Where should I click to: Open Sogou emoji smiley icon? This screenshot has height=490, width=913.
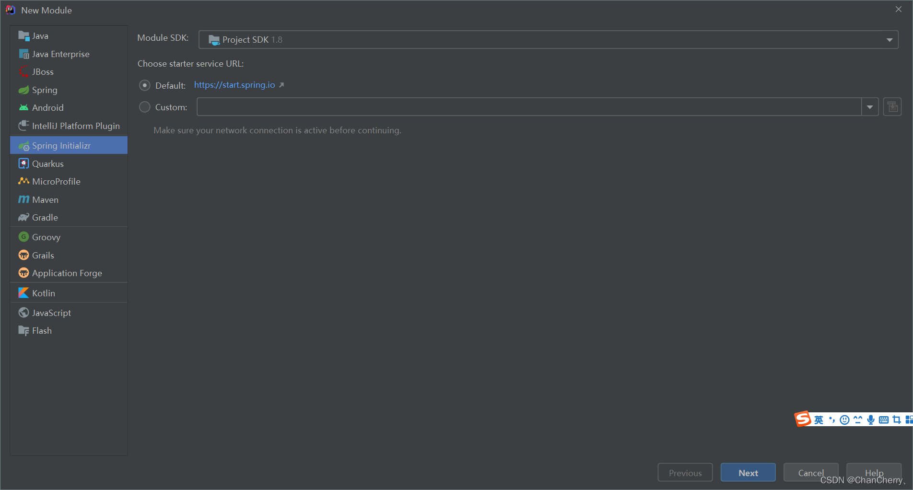[x=845, y=420]
